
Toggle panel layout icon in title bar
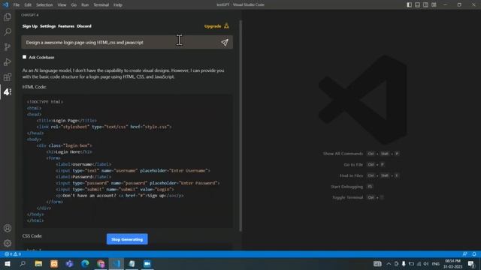tap(418, 4)
